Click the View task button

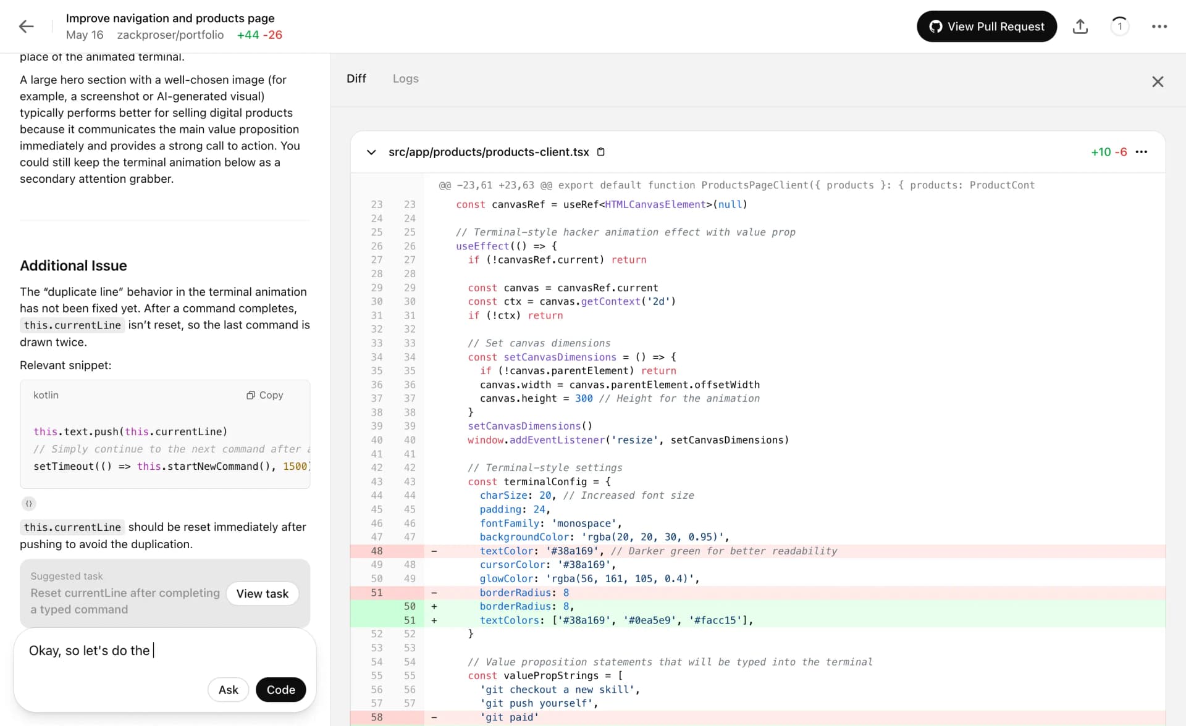262,593
